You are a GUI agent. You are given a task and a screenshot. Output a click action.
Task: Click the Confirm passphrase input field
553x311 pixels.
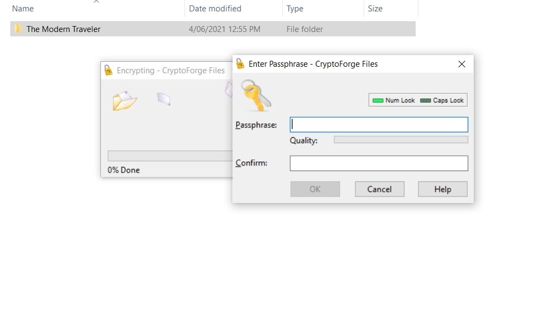click(x=379, y=163)
